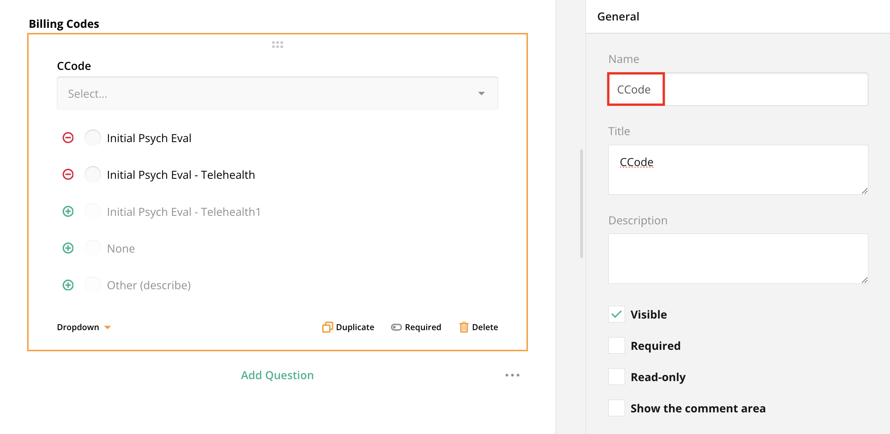This screenshot has width=890, height=434.
Task: Check Show the comment area
Action: tap(617, 408)
